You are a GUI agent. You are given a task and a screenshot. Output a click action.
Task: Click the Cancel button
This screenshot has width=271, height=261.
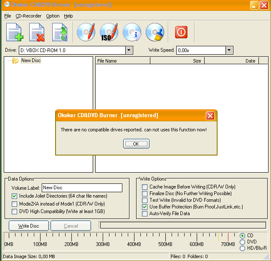point(71,226)
